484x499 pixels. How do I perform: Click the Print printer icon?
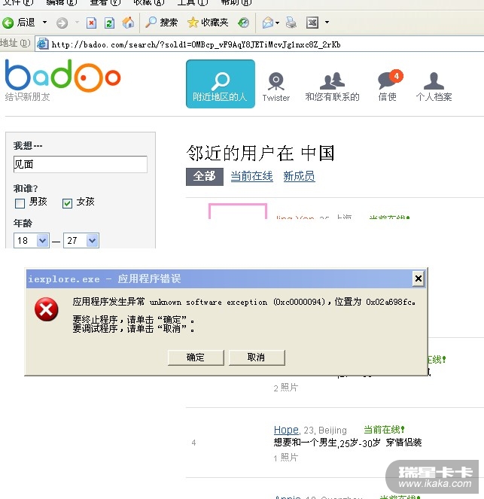(x=291, y=23)
